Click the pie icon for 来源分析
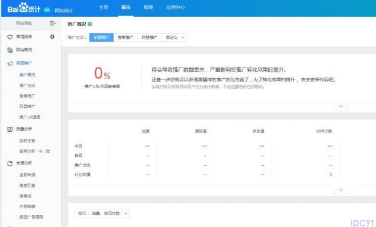 click(10, 163)
